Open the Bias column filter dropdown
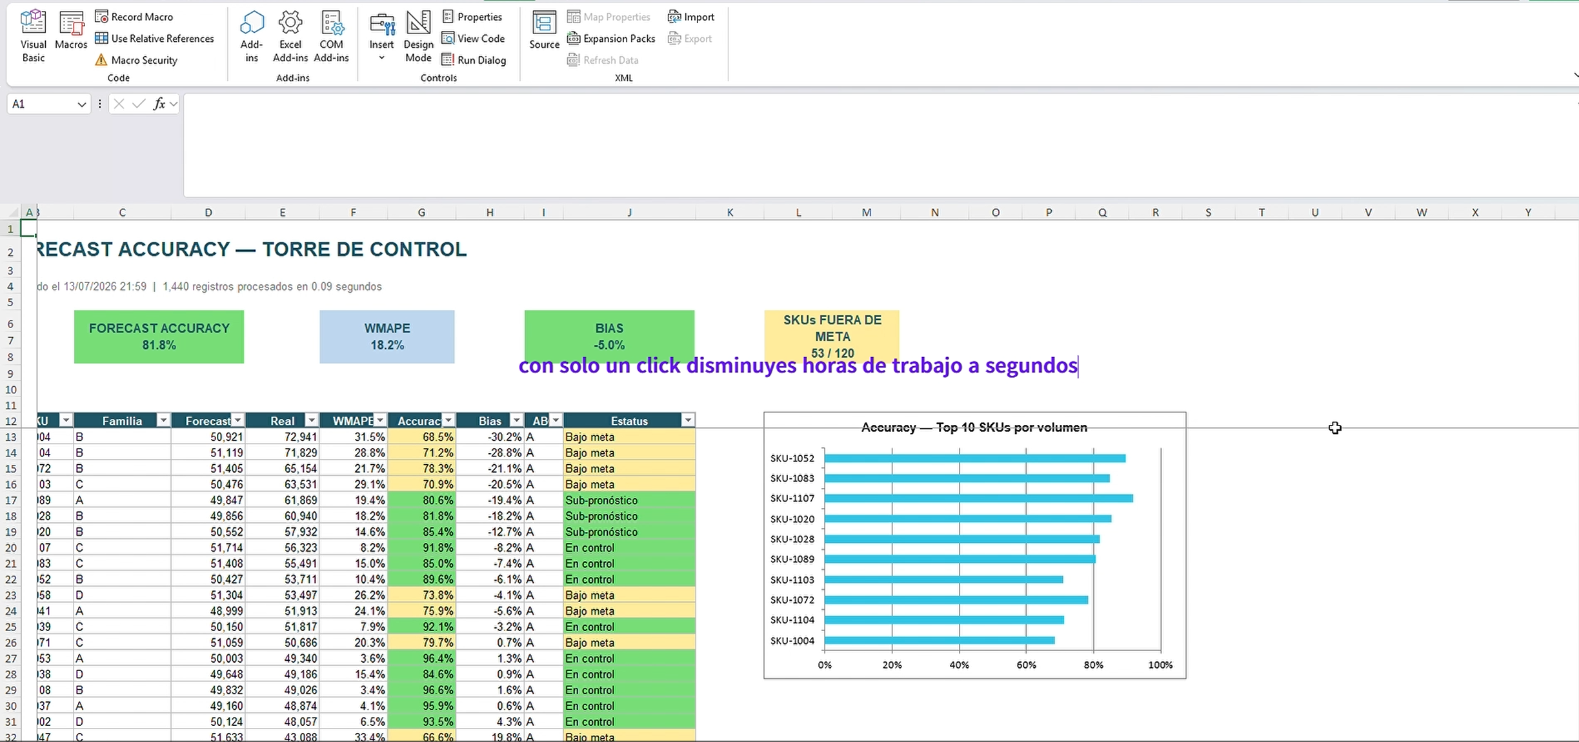This screenshot has height=742, width=1579. click(x=516, y=421)
